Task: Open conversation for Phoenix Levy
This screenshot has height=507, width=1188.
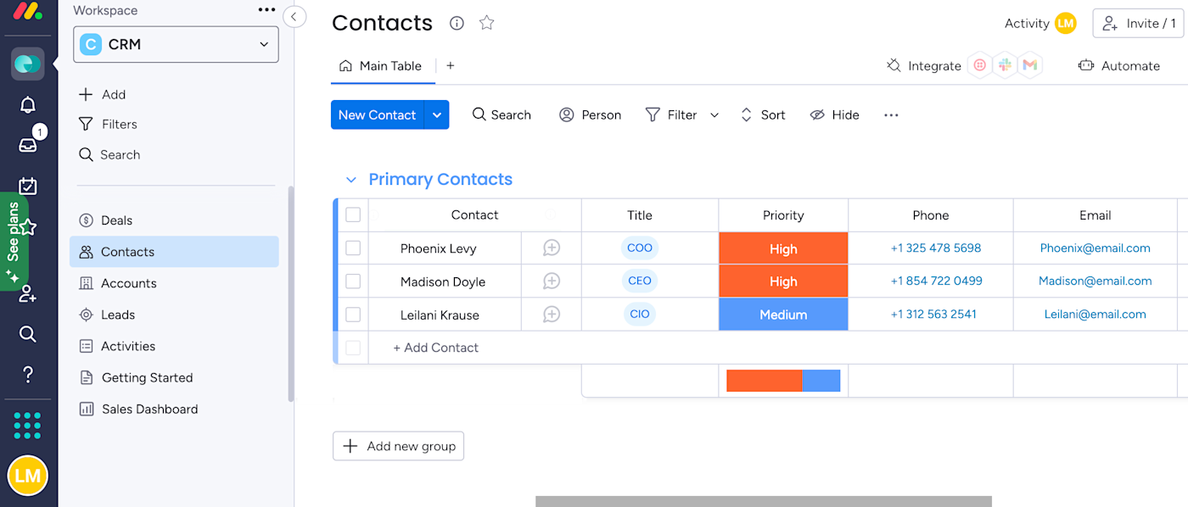Action: tap(552, 248)
